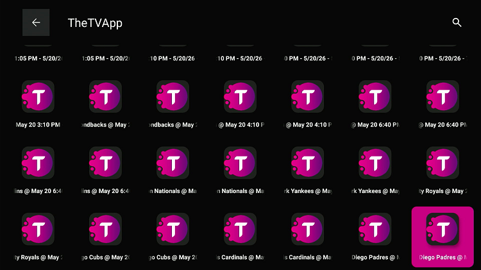Open the highlighted pink 'Diego Padres @' tile

tap(443, 237)
